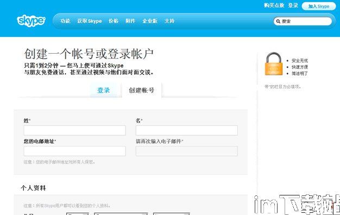Image resolution: width=340 pixels, height=215 pixels.
Task: Click the 您的电邮地址 input field
Action: click(x=74, y=151)
